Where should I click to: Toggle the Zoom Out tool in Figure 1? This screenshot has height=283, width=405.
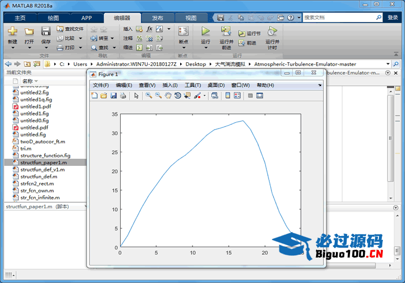159,96
